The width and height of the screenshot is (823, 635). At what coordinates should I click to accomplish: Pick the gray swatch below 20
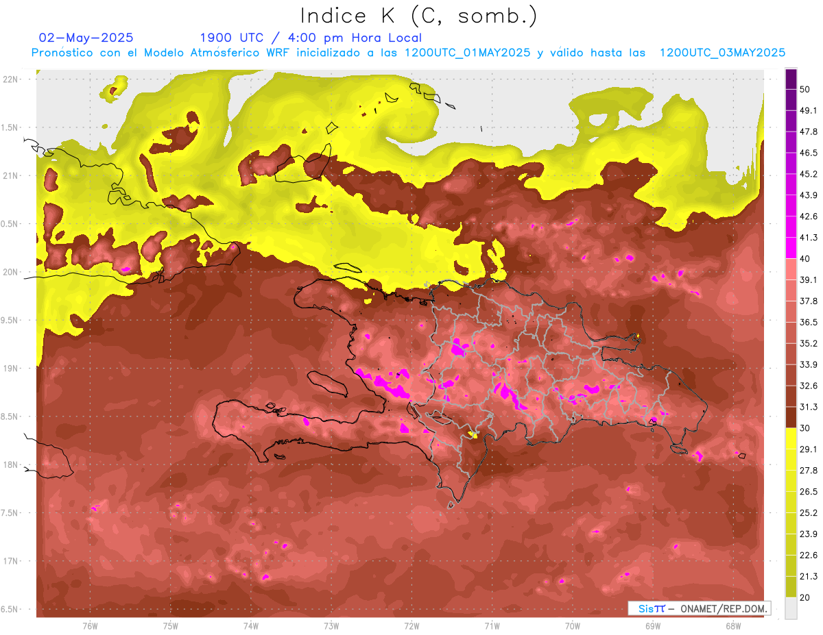(x=791, y=608)
